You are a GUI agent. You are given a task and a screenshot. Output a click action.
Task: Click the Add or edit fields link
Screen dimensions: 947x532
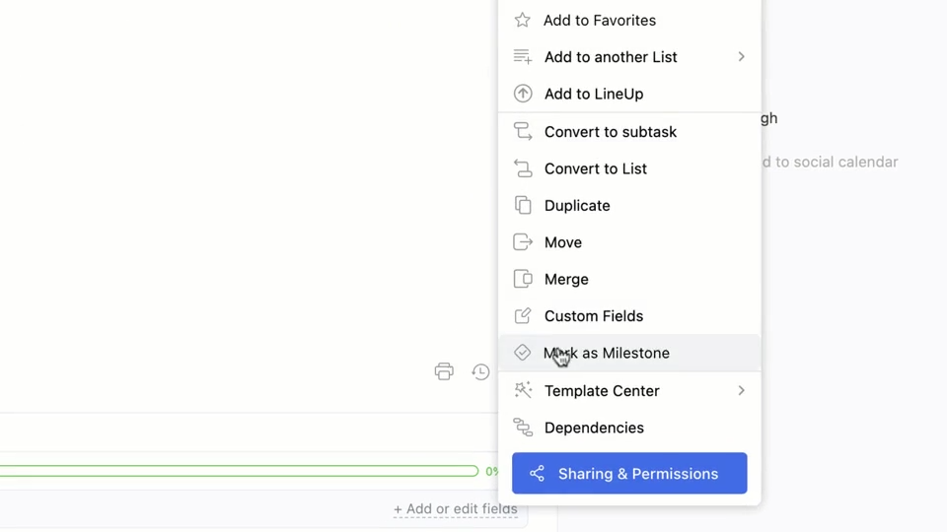[x=456, y=509]
